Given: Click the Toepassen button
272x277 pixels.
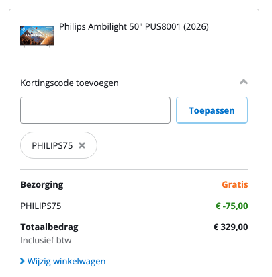Looking at the screenshot, I should pyautogui.click(x=212, y=110).
